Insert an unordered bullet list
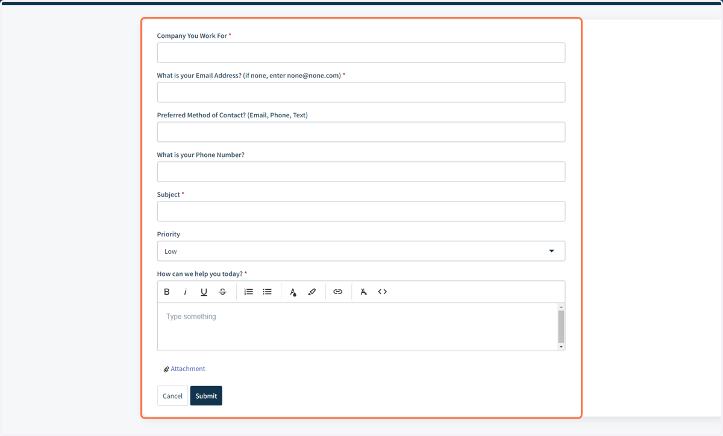 pos(268,292)
